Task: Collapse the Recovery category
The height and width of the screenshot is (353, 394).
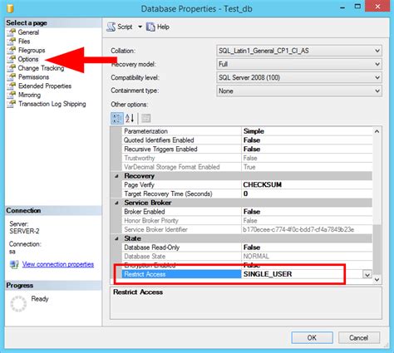Action: 116,176
